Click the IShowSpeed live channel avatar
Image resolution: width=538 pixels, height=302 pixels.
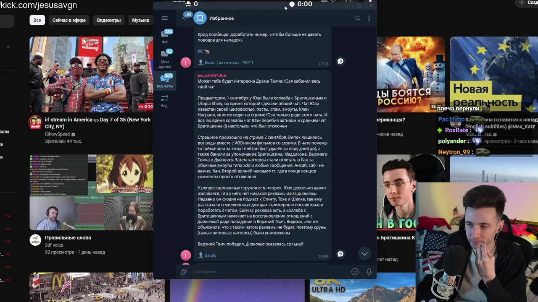coord(35,122)
